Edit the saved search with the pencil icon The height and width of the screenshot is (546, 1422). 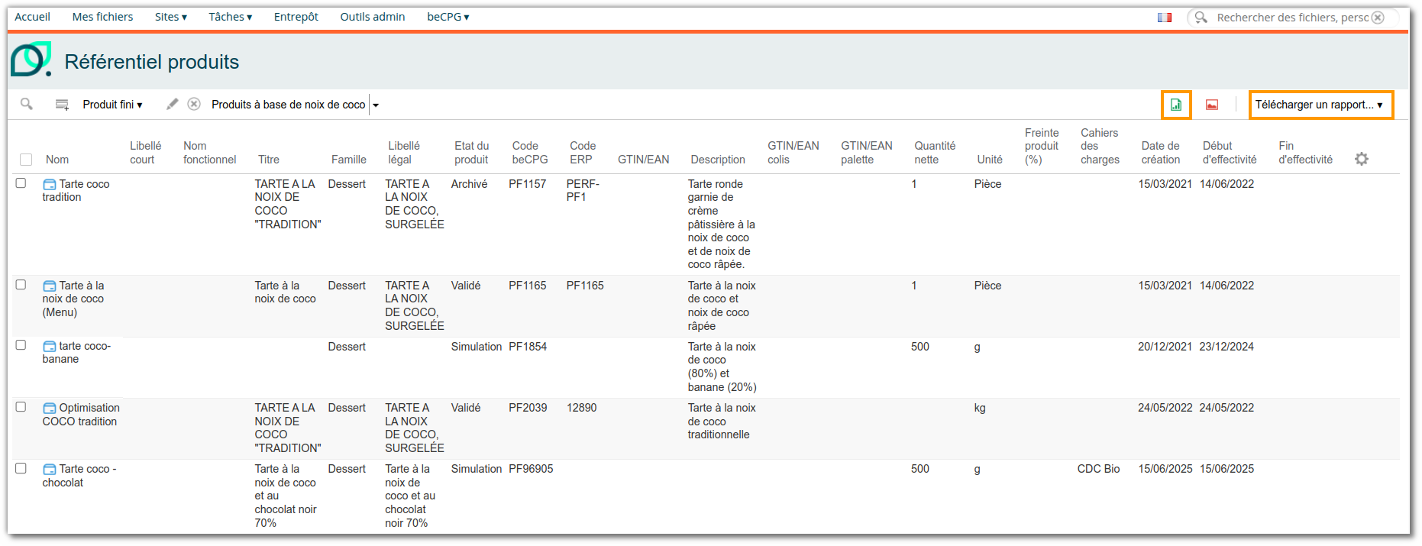[173, 104]
